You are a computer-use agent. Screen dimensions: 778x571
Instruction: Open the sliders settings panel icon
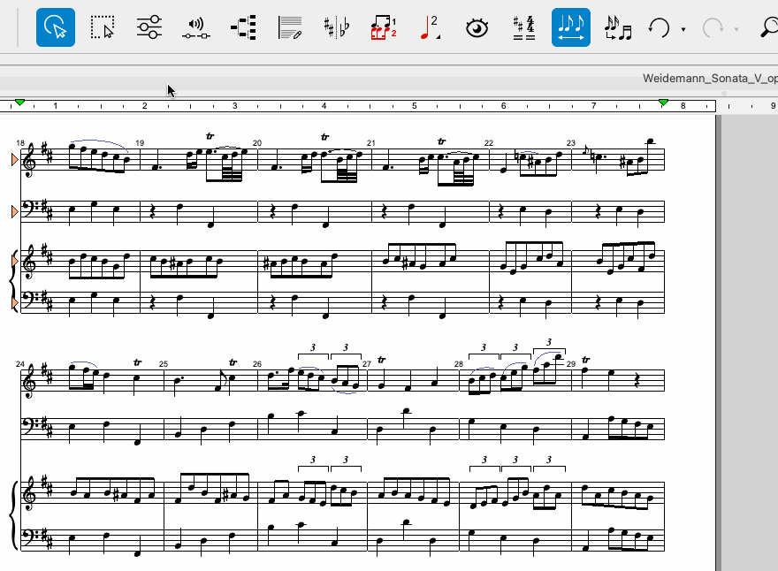tap(149, 27)
